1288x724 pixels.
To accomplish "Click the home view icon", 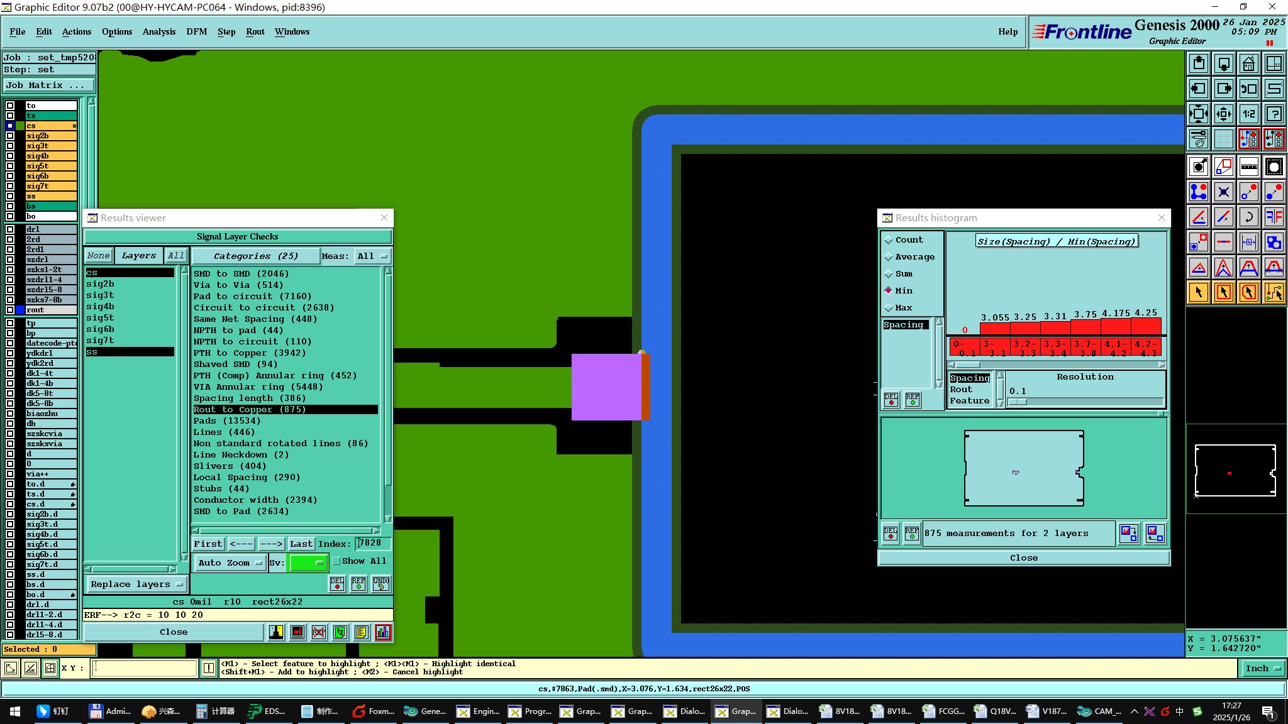I will point(1248,63).
